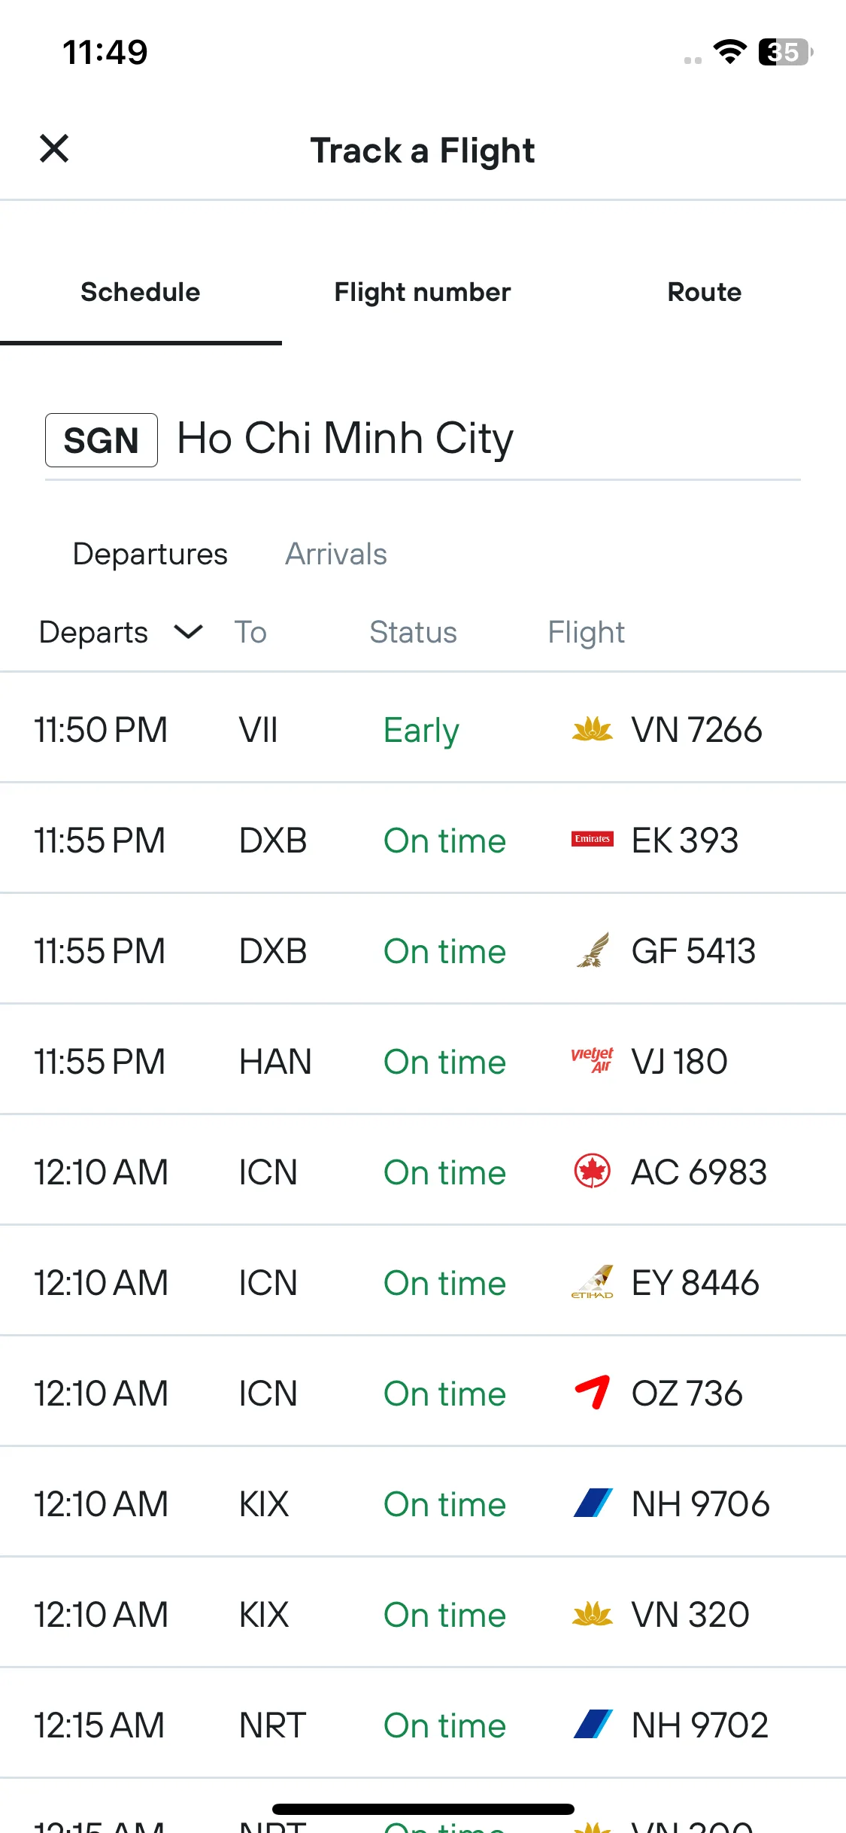Close the Track a Flight screen
This screenshot has height=1833, width=846.
point(54,148)
